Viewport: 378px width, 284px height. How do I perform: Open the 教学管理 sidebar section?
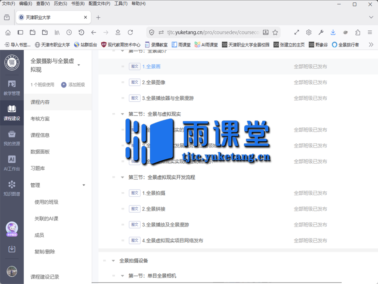(12, 88)
